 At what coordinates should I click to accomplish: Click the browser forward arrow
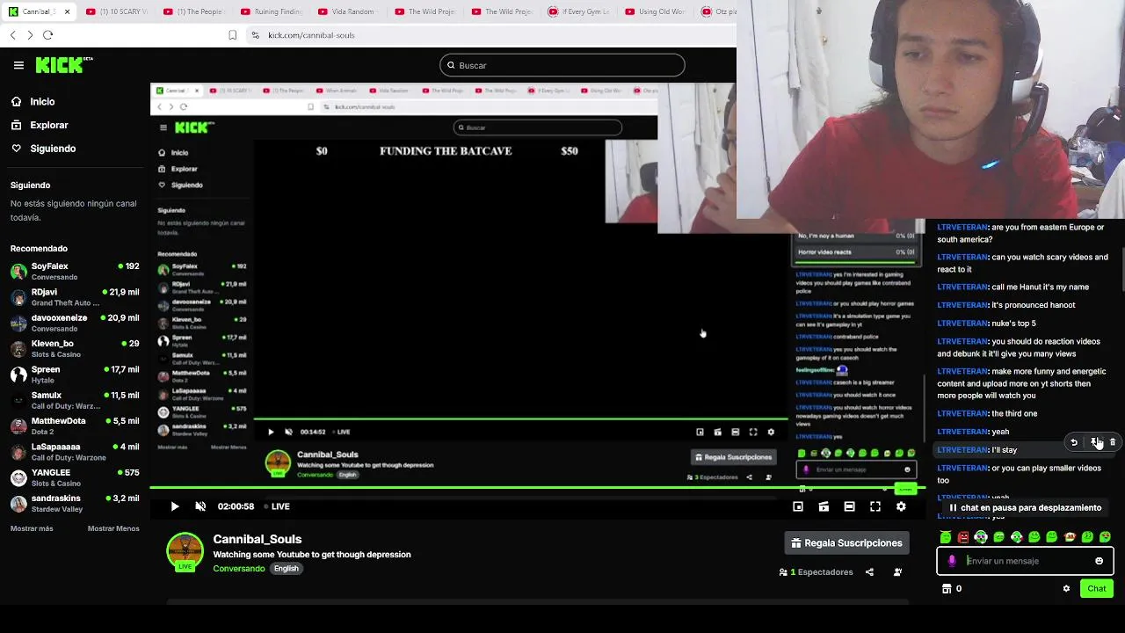coord(30,35)
